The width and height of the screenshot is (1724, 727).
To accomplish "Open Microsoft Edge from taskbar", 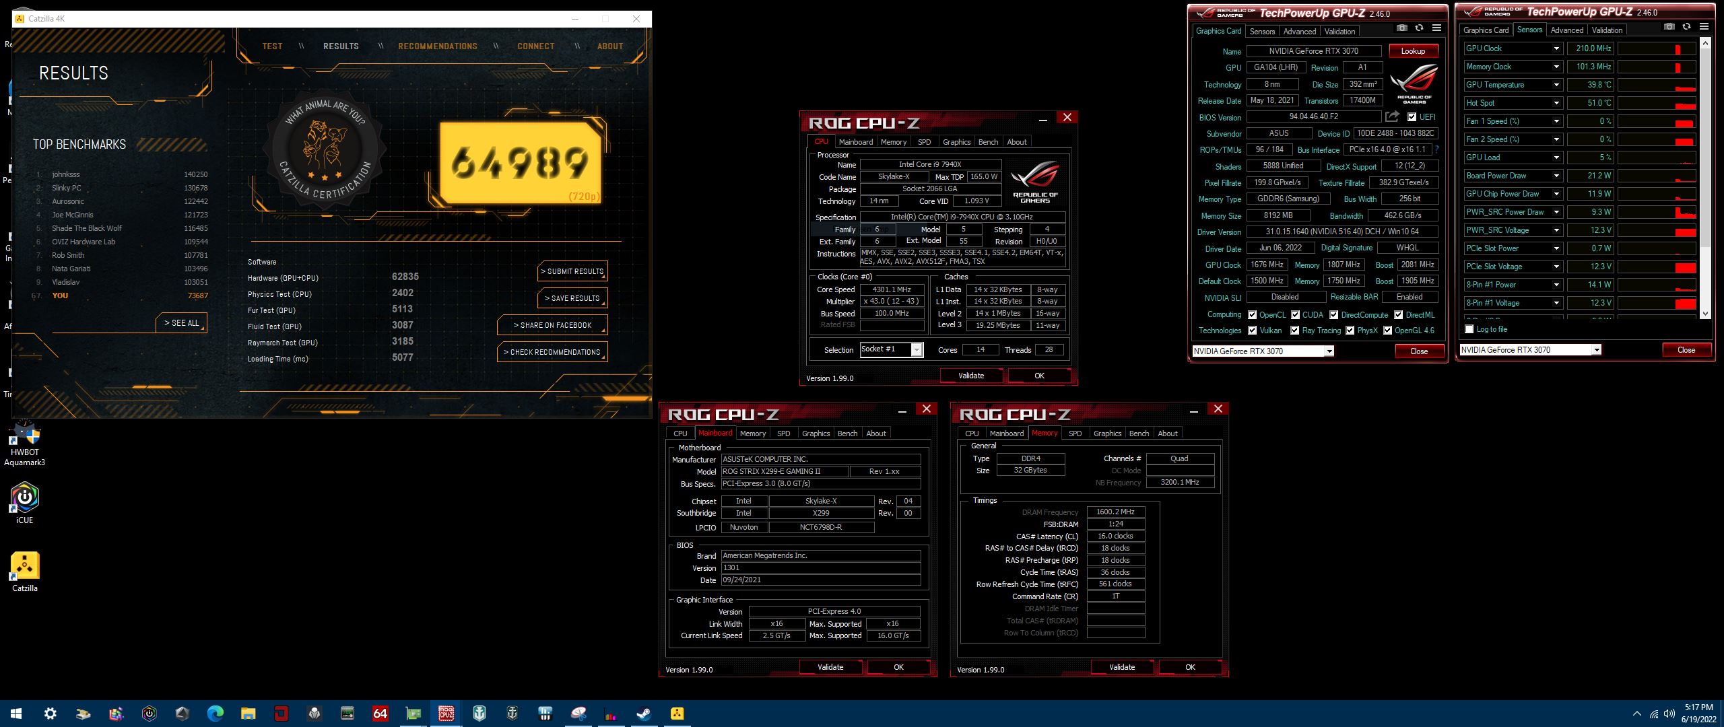I will [x=215, y=714].
